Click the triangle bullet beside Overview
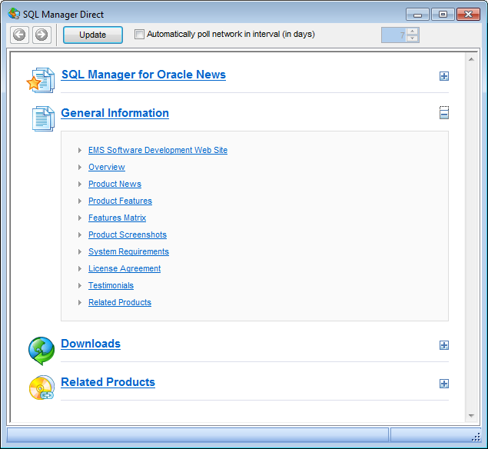 click(x=80, y=167)
